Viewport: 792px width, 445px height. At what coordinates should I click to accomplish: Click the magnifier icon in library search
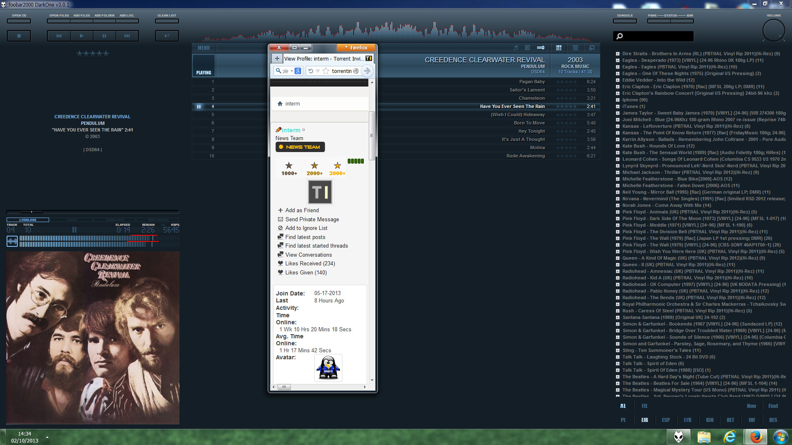click(x=620, y=36)
